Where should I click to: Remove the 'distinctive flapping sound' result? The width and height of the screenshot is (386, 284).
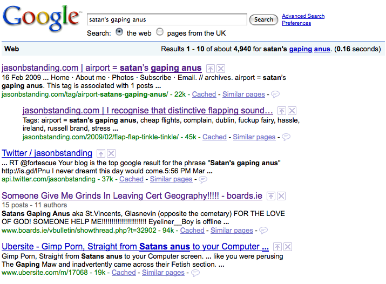pyautogui.click(x=292, y=111)
